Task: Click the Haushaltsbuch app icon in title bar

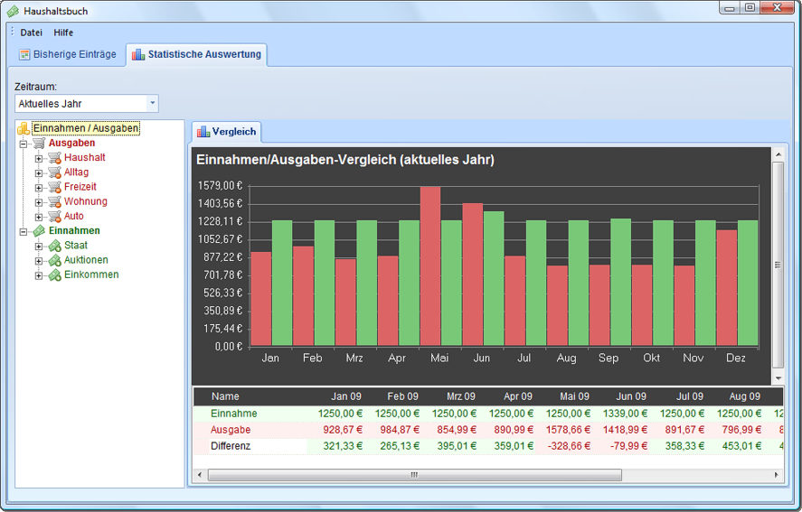Action: pos(13,11)
